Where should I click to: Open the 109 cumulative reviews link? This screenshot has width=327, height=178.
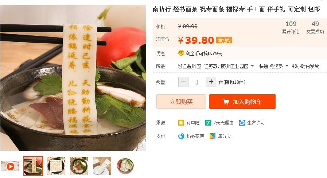tap(291, 27)
